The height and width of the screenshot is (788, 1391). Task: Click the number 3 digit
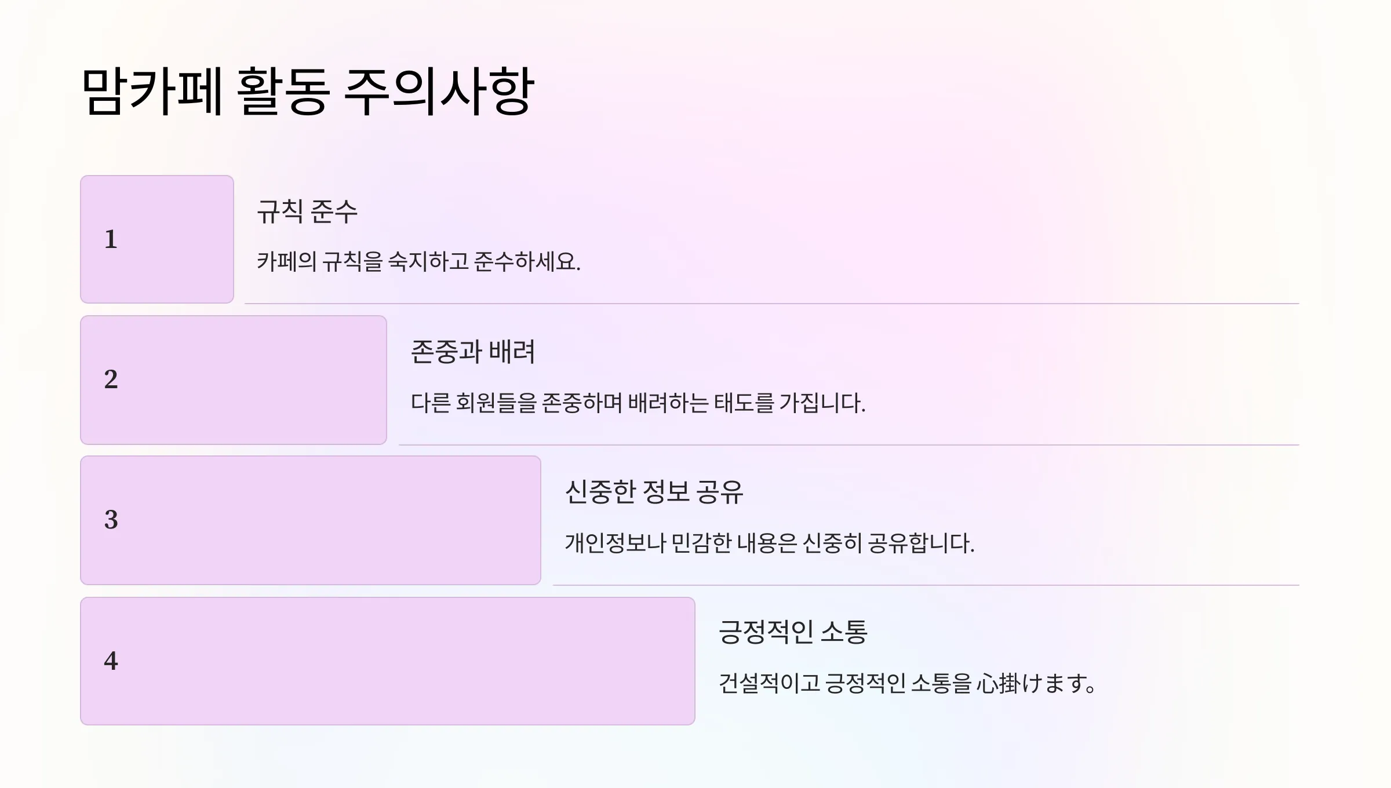coord(111,520)
